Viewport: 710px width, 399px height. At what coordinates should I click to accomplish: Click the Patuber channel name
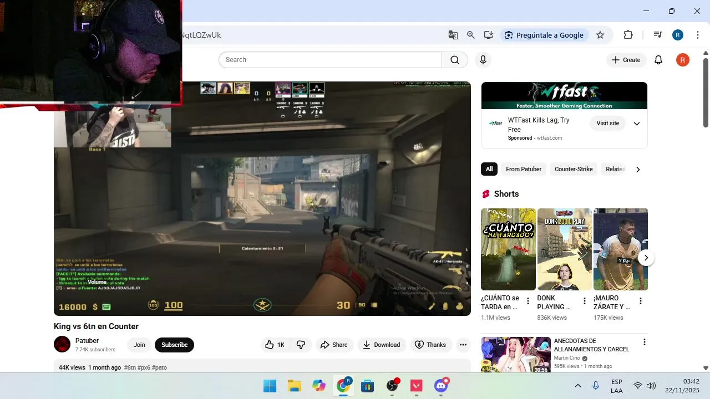[87, 341]
